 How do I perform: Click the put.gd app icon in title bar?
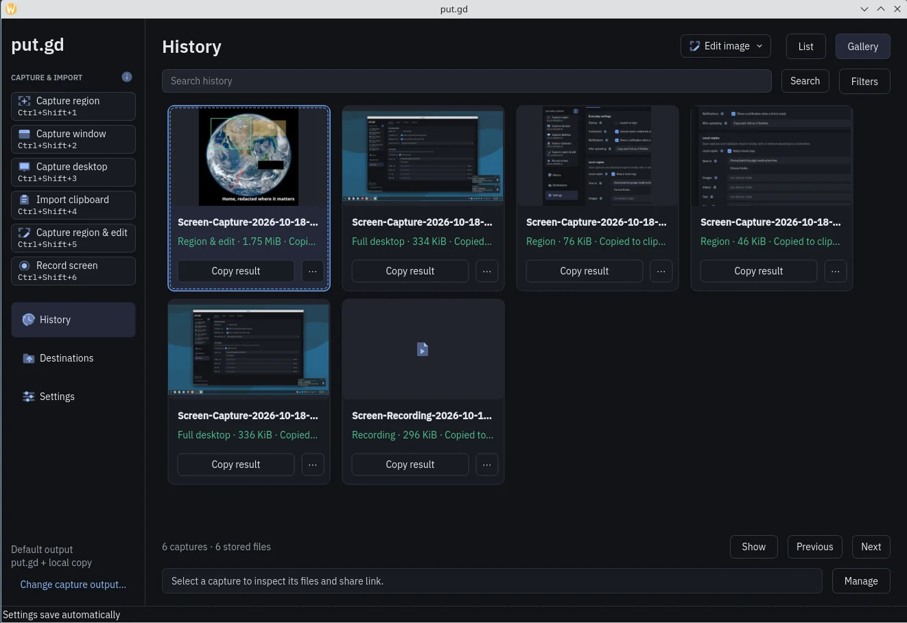[x=11, y=9]
